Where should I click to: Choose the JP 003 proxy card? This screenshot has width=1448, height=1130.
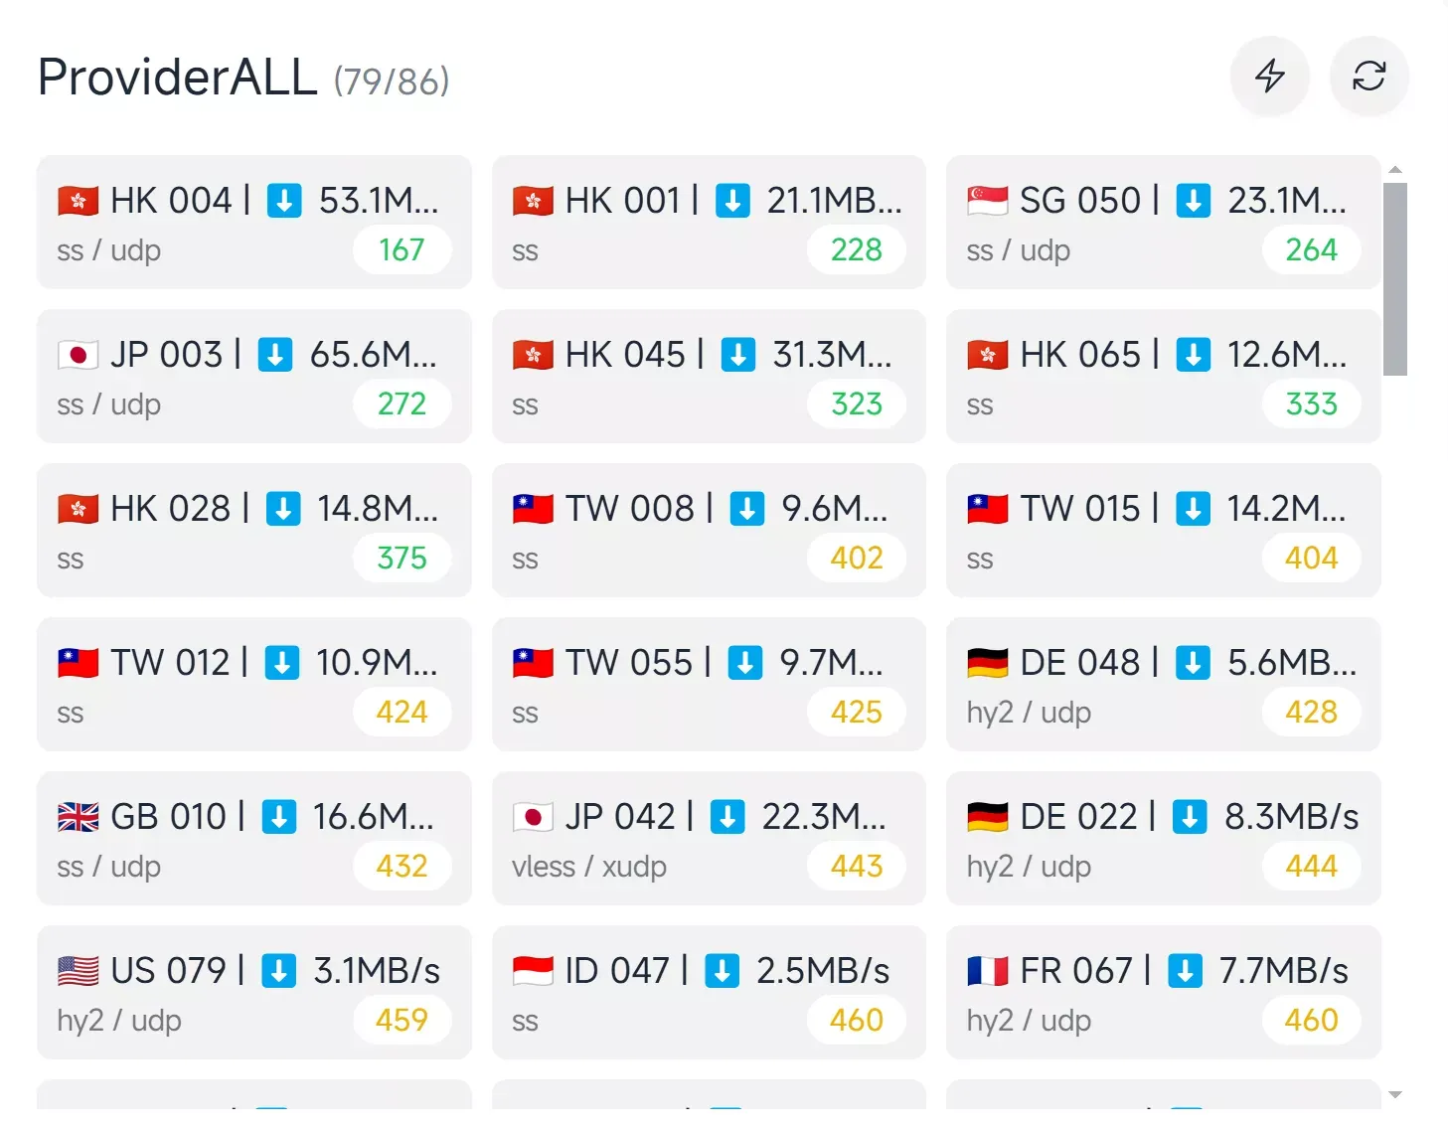click(x=253, y=377)
